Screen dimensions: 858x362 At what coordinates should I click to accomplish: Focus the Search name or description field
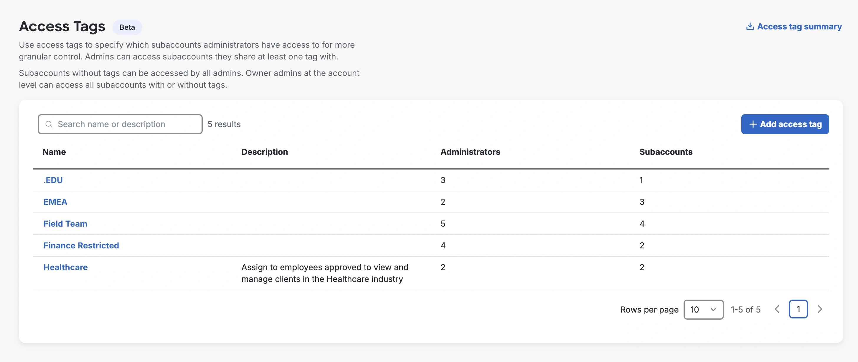[x=127, y=124]
